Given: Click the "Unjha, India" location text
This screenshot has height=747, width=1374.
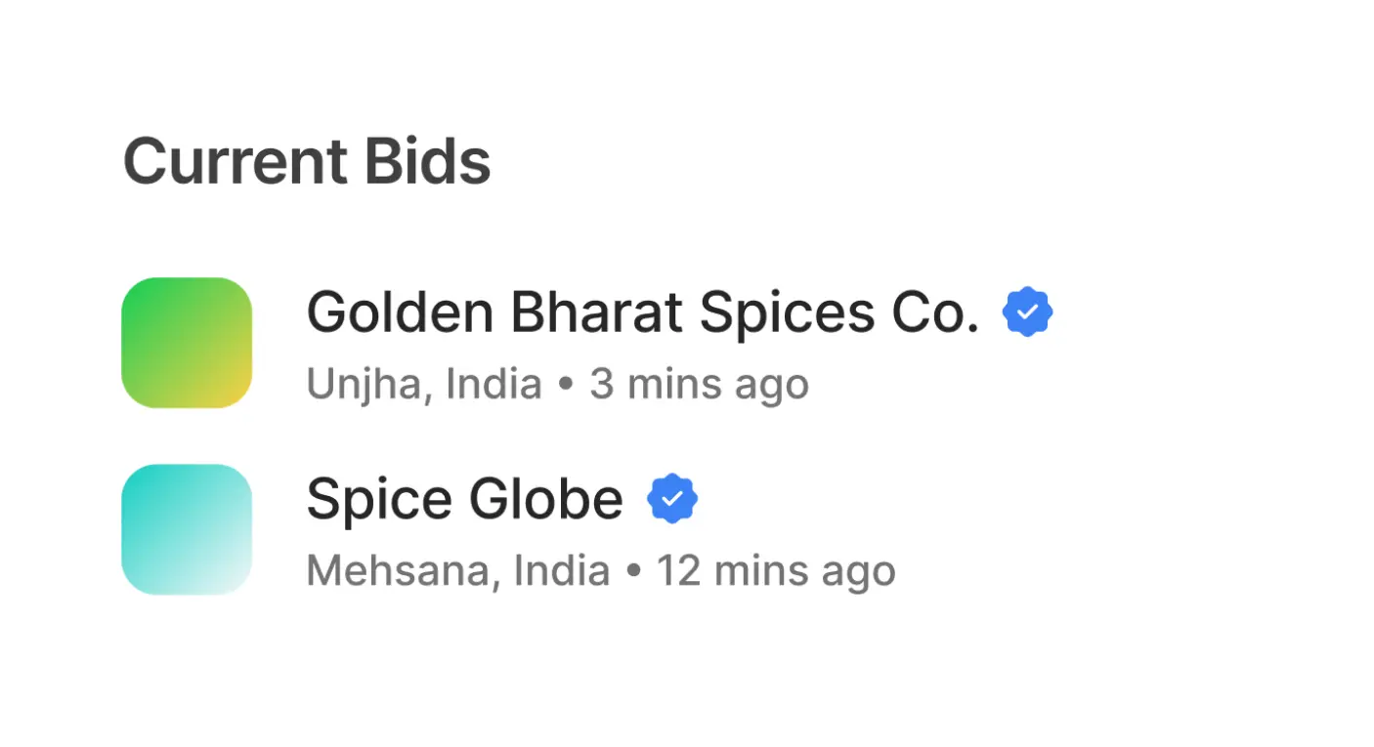Looking at the screenshot, I should [424, 385].
